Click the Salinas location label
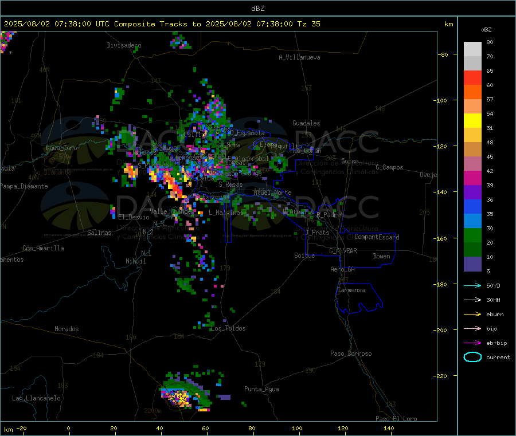The width and height of the screenshot is (516, 436). coord(99,233)
